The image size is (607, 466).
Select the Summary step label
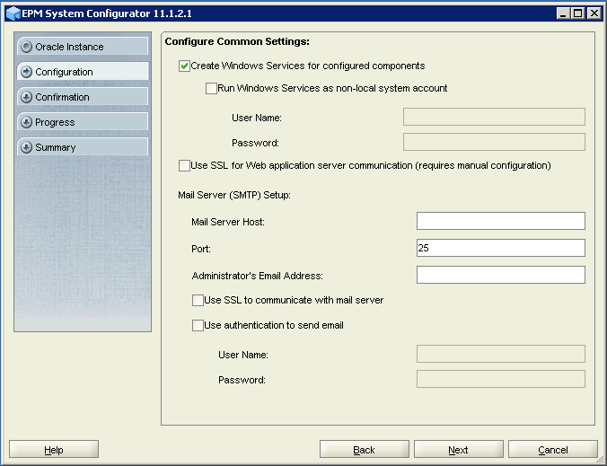(56, 147)
